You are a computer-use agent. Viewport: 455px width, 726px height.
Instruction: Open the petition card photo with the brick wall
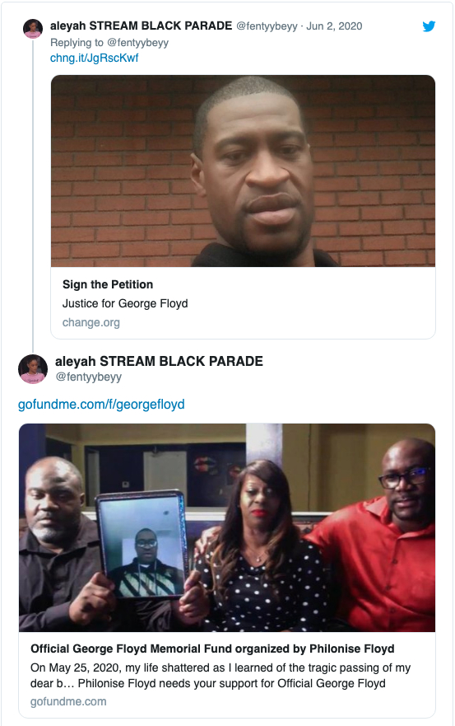[244, 171]
